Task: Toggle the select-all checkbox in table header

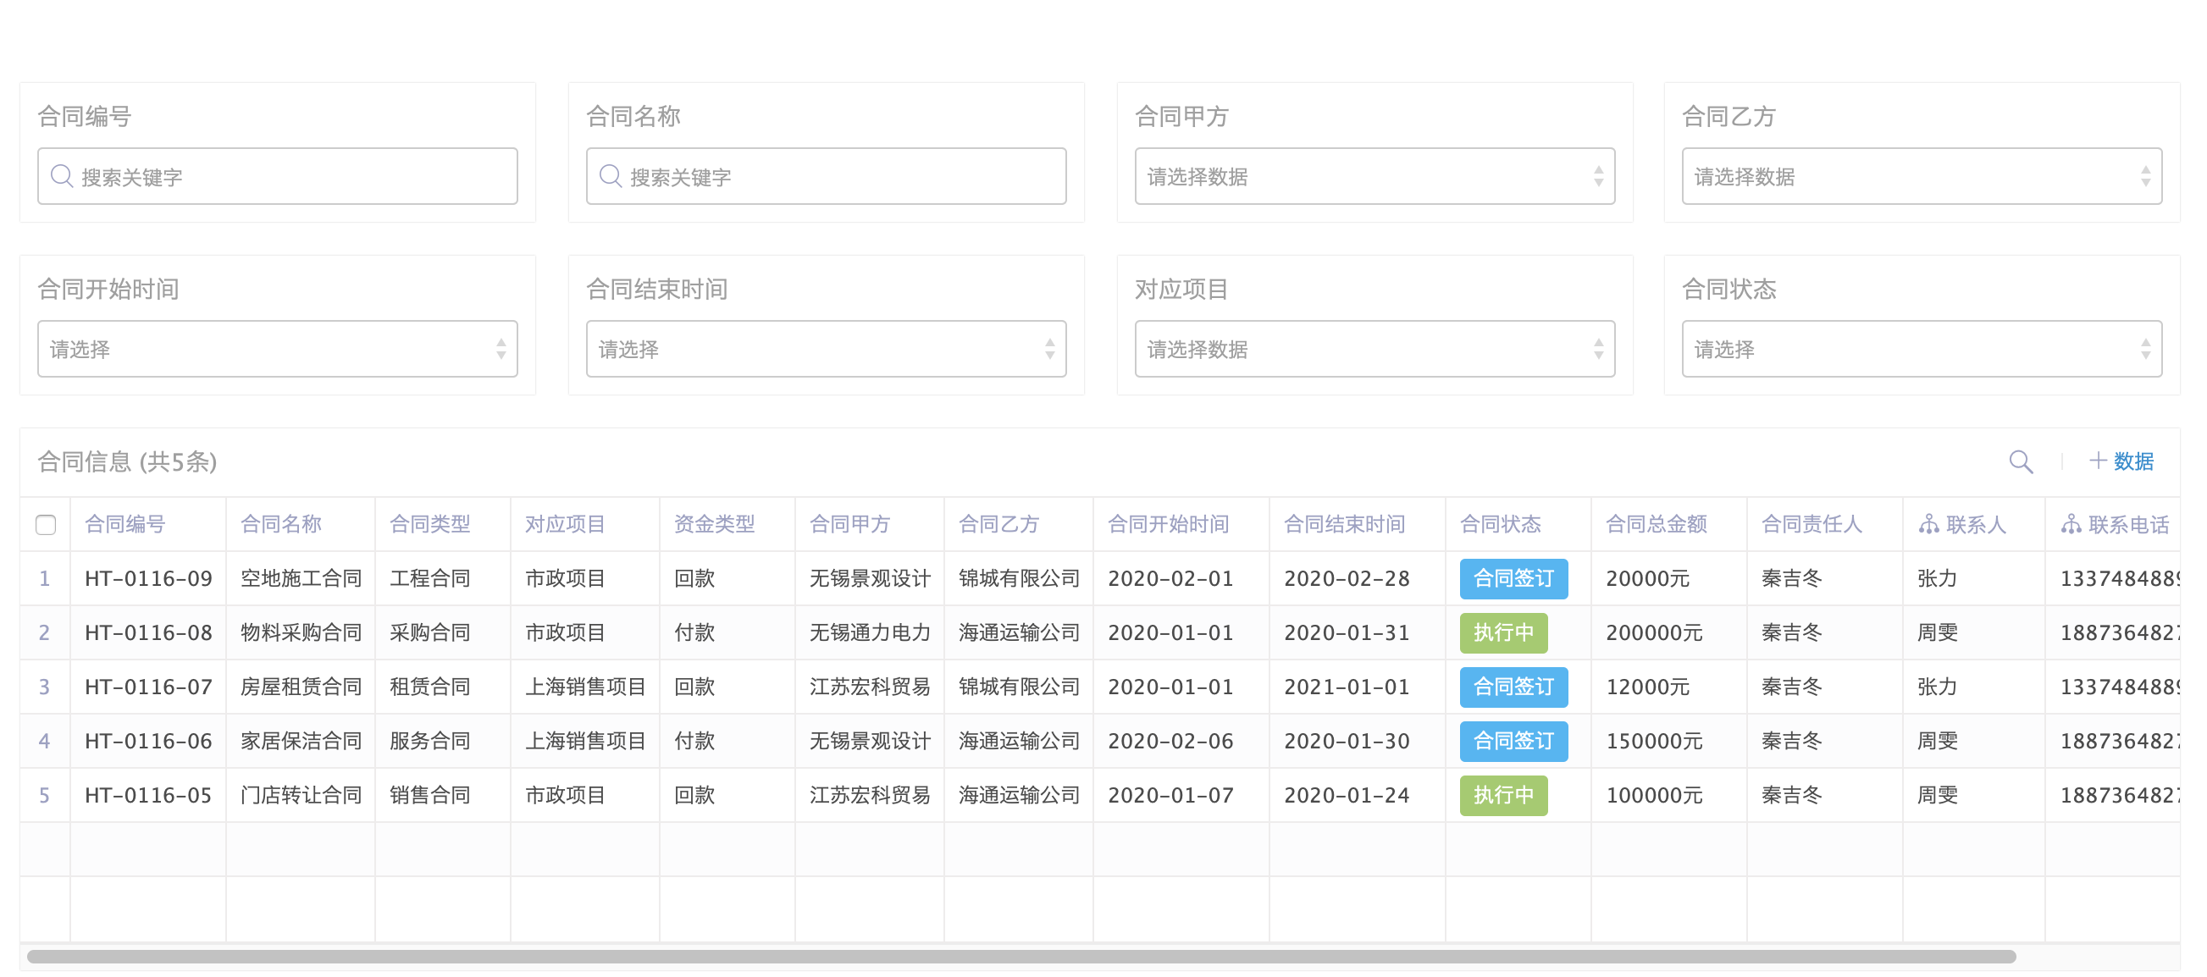Action: [47, 524]
